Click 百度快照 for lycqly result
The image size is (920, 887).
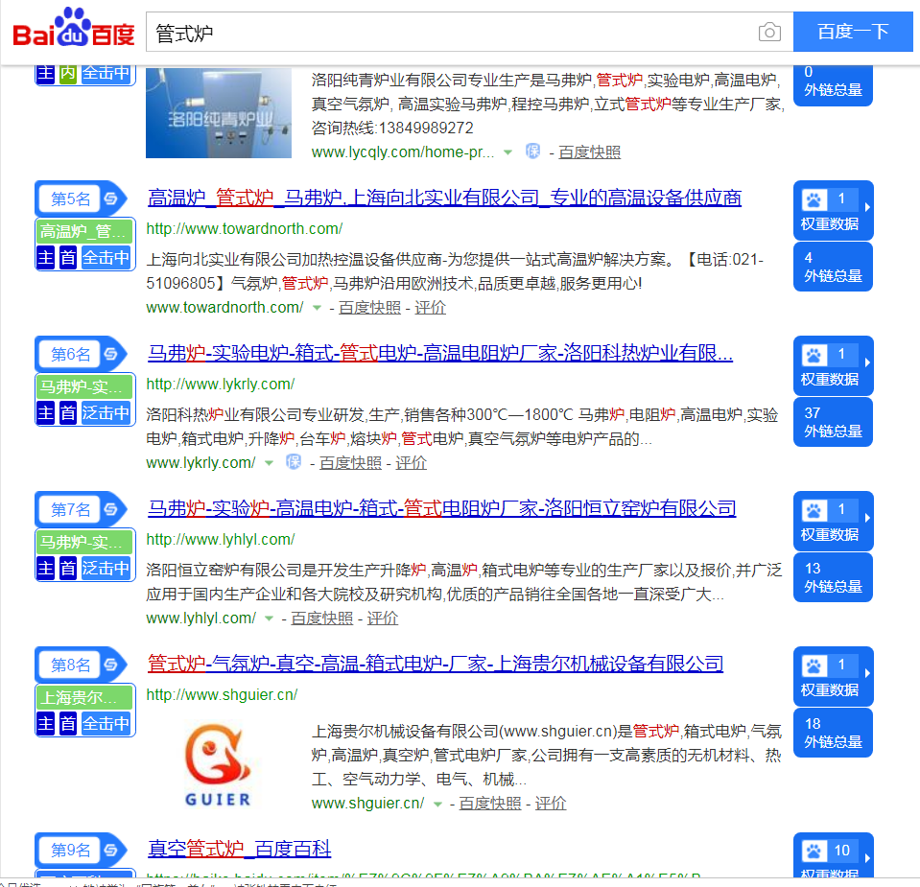[589, 152]
